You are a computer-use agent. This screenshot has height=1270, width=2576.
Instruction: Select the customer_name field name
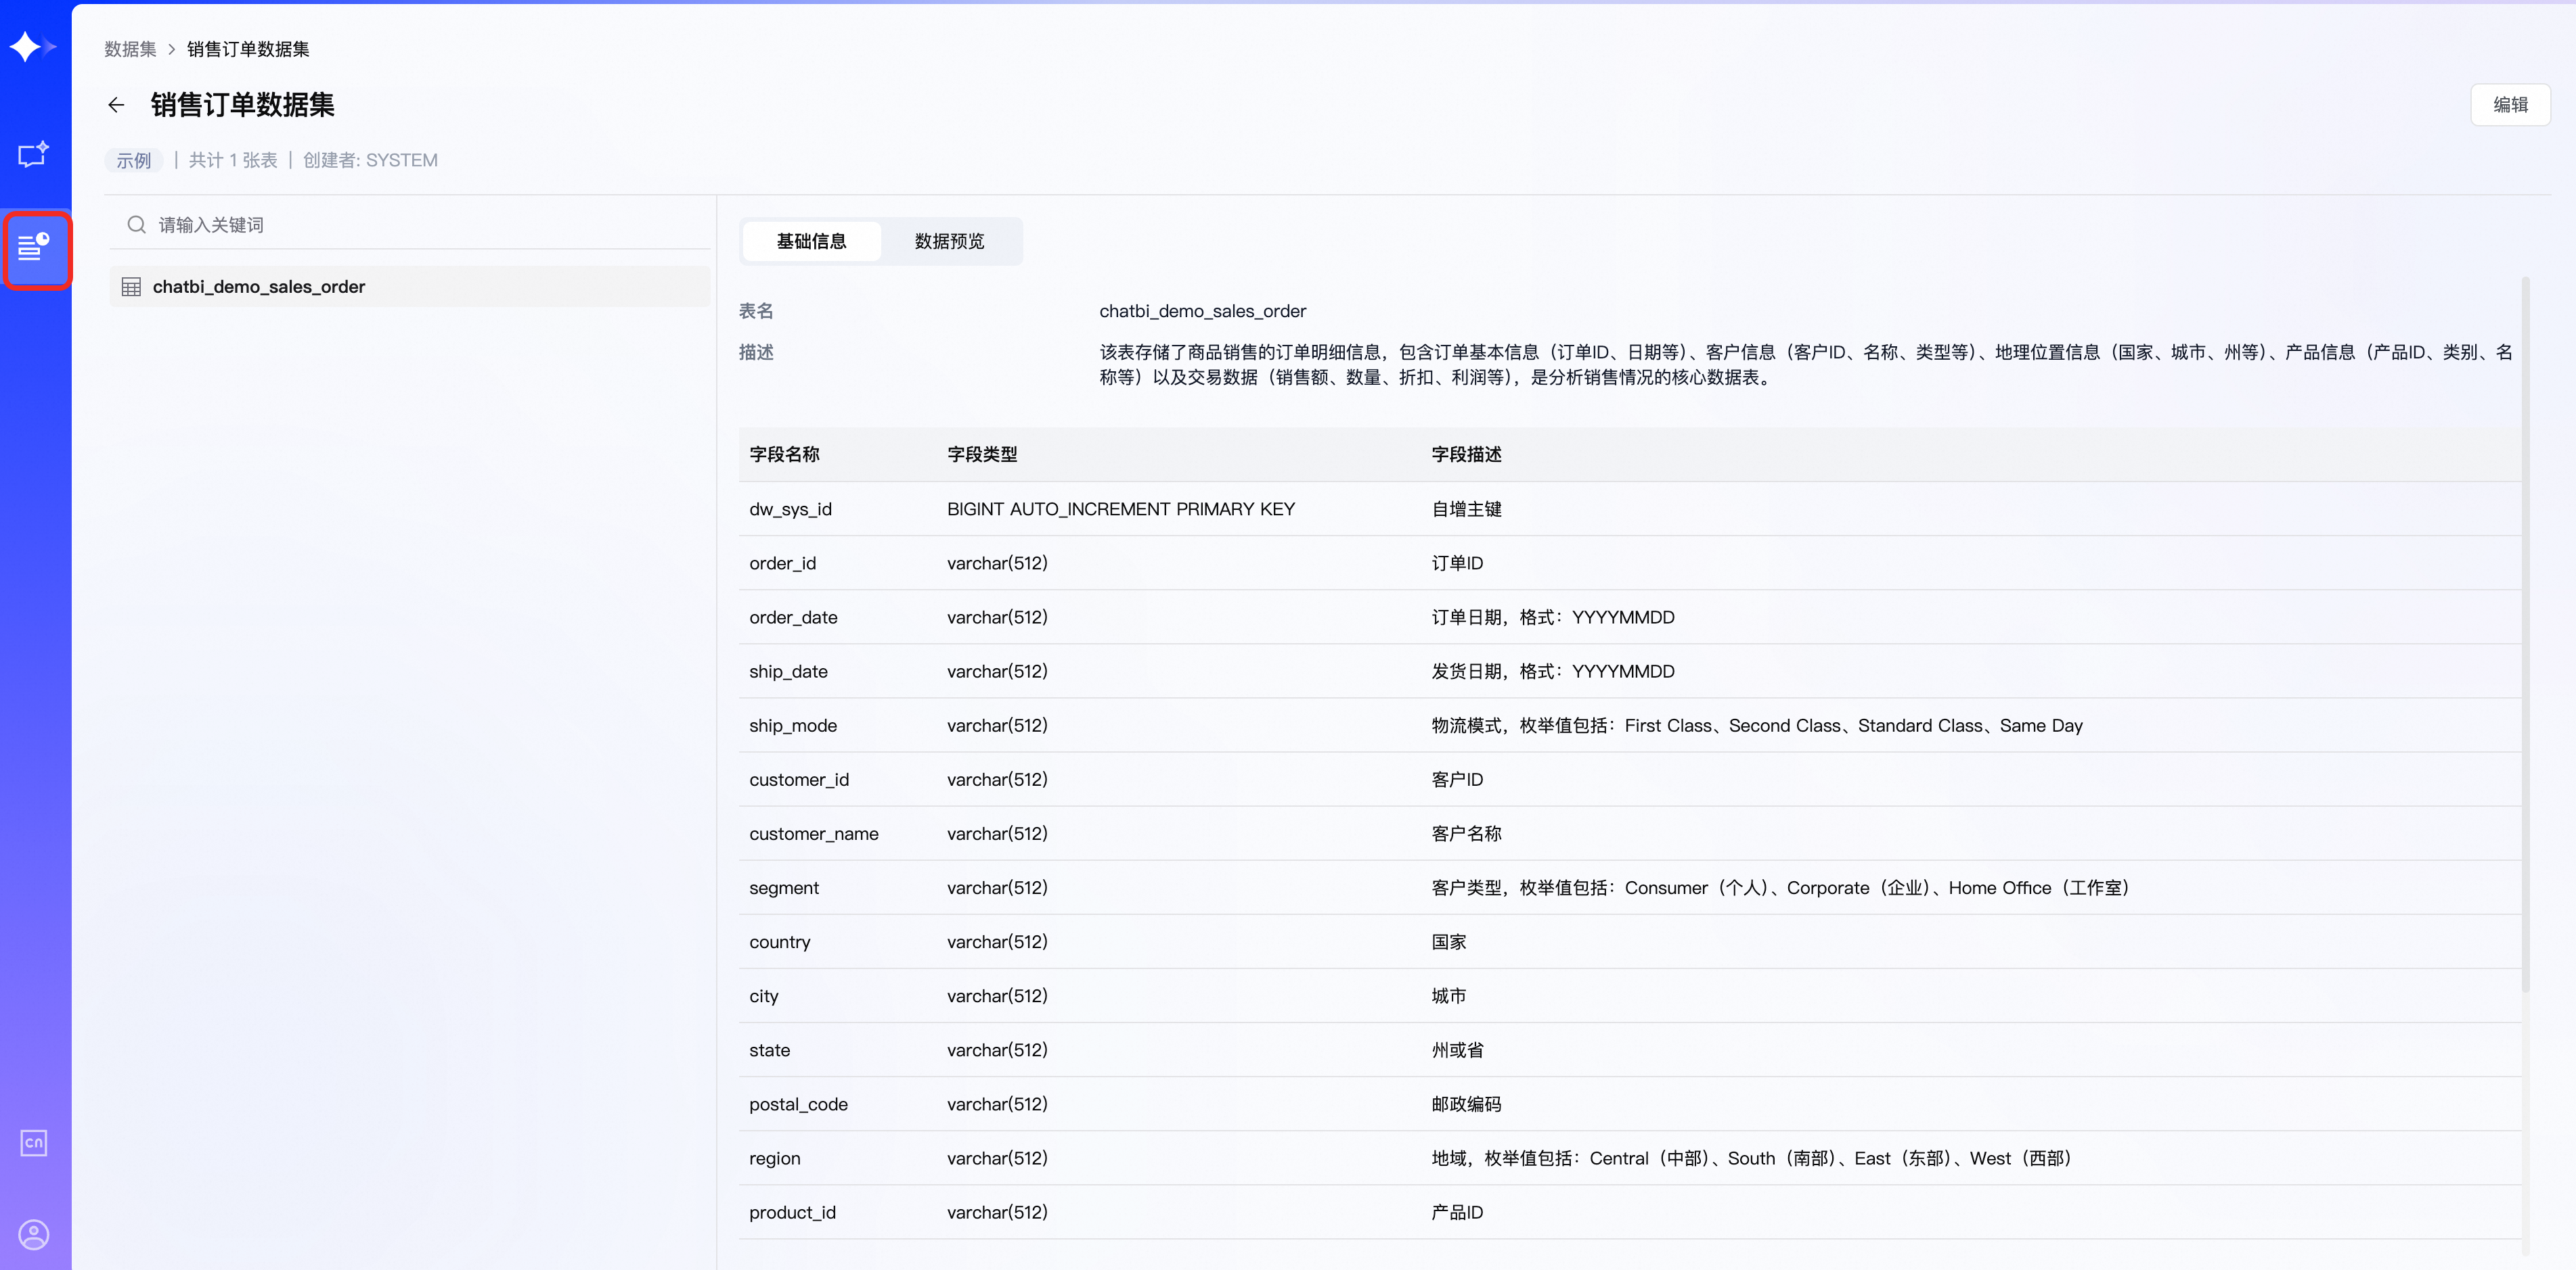[x=814, y=833]
